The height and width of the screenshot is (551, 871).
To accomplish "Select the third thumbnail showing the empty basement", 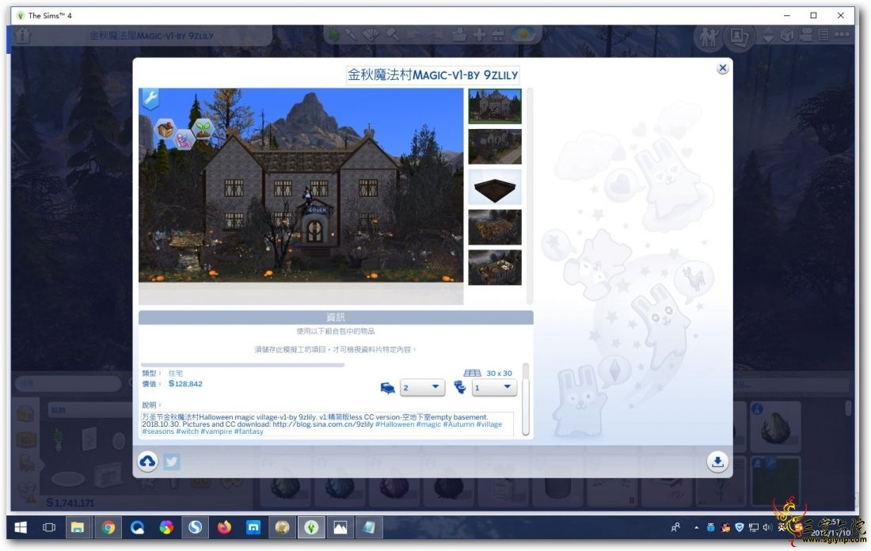I will pos(494,187).
